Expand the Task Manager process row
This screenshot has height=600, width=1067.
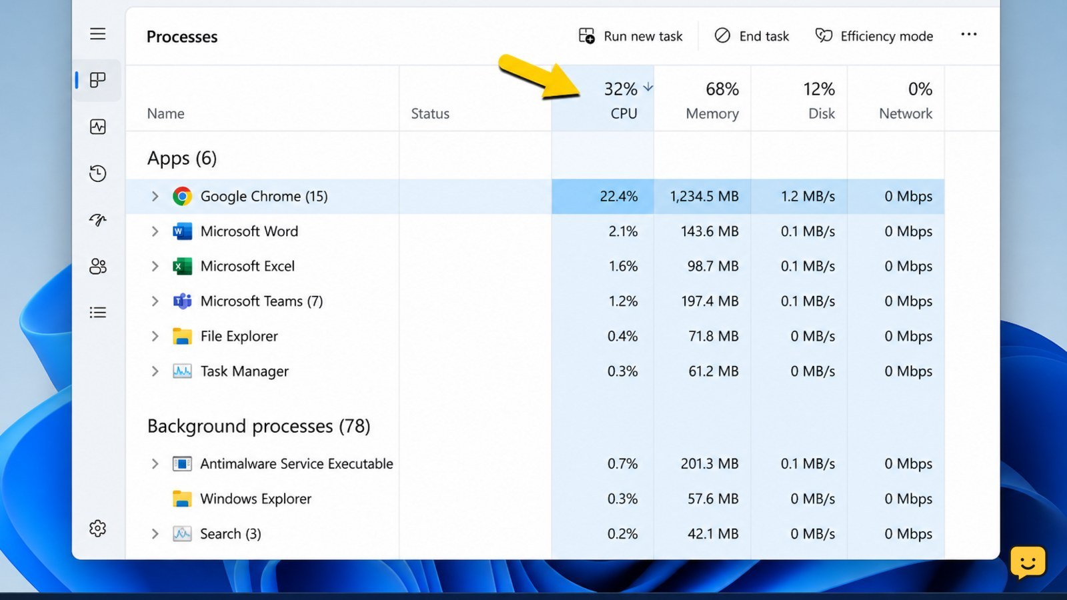(155, 371)
